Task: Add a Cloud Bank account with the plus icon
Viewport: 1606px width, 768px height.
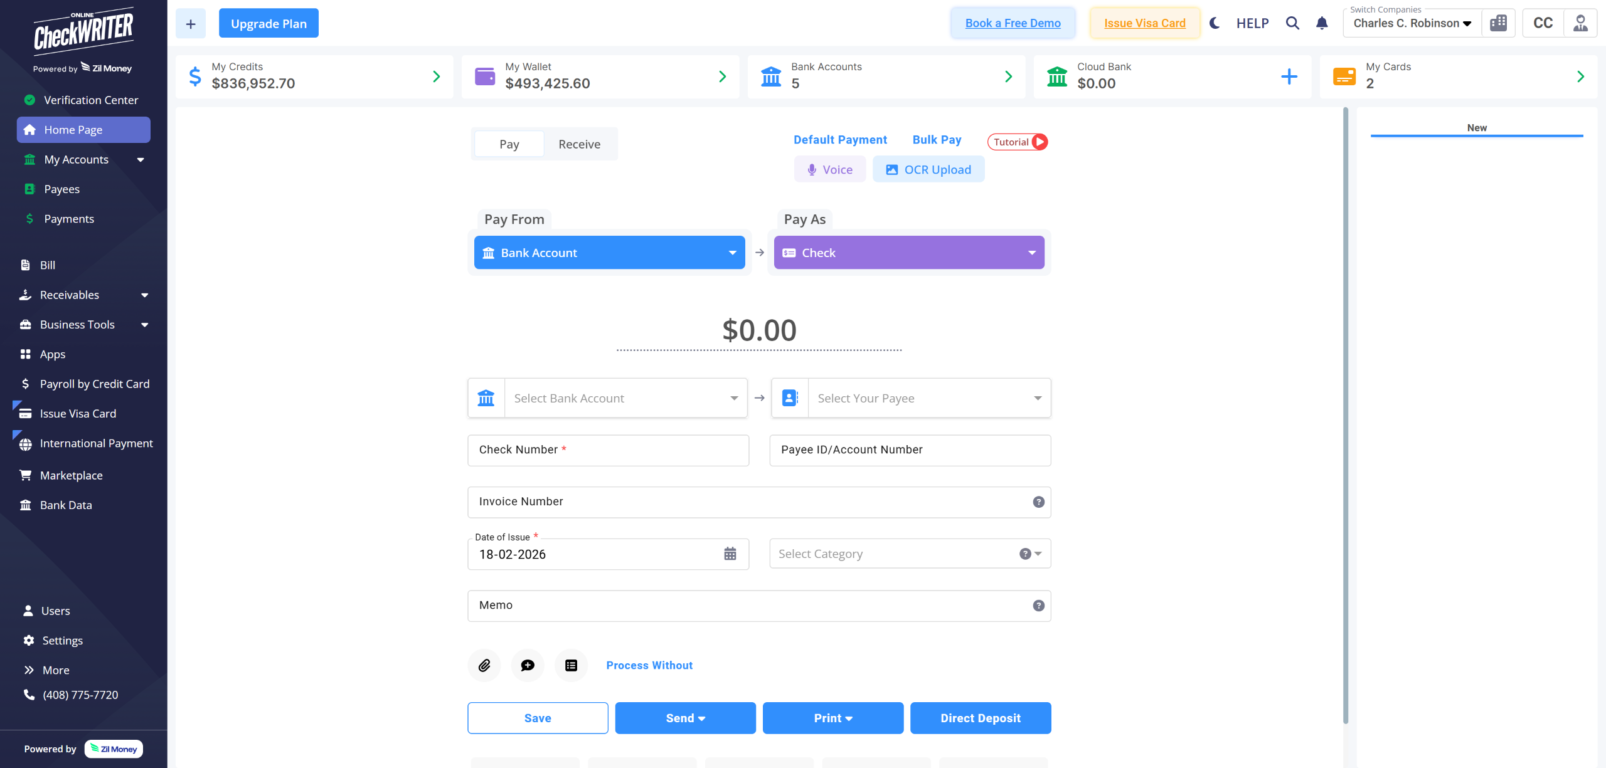Action: [1289, 76]
